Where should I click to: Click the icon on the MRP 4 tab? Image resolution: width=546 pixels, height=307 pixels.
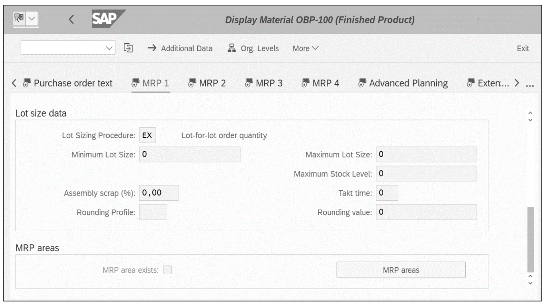click(x=305, y=83)
